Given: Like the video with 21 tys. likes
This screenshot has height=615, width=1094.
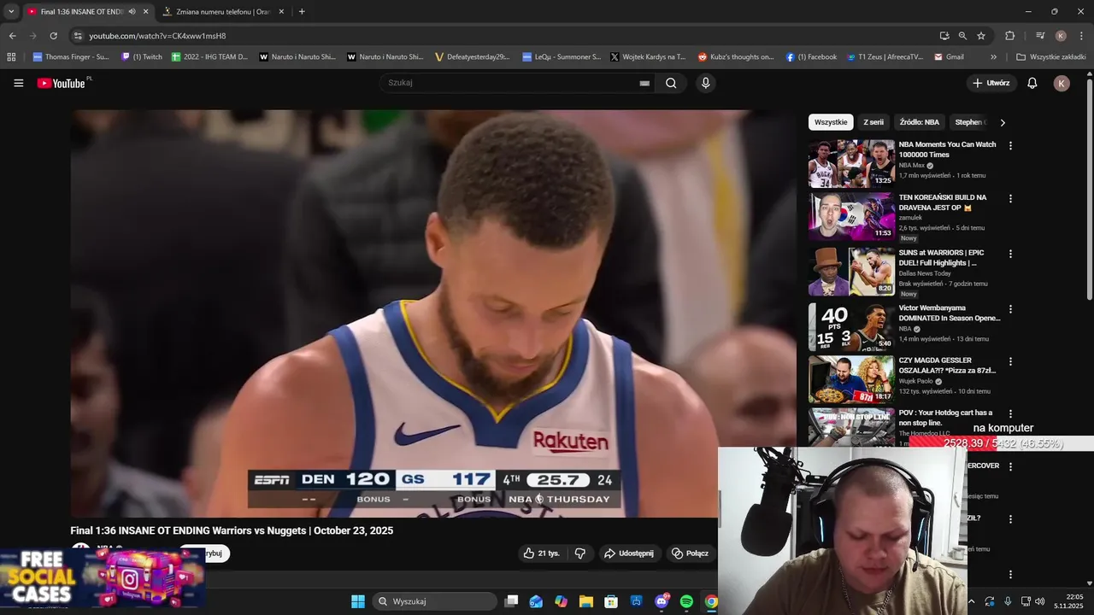Looking at the screenshot, I should coord(541,553).
